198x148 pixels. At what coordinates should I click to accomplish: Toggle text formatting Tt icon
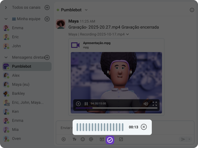coord(74,139)
